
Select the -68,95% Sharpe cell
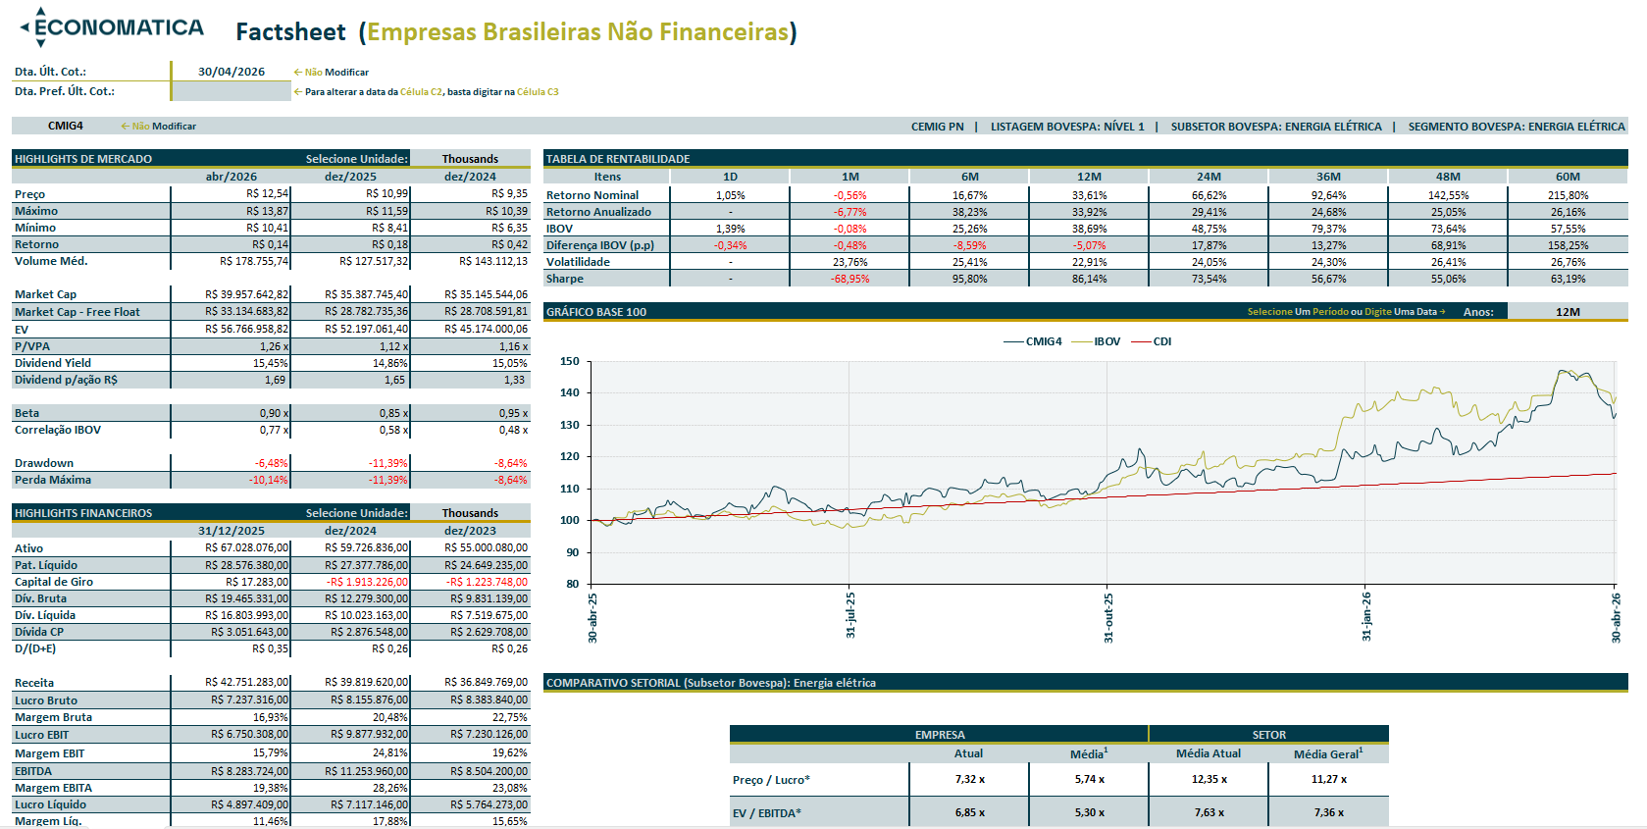(x=849, y=279)
